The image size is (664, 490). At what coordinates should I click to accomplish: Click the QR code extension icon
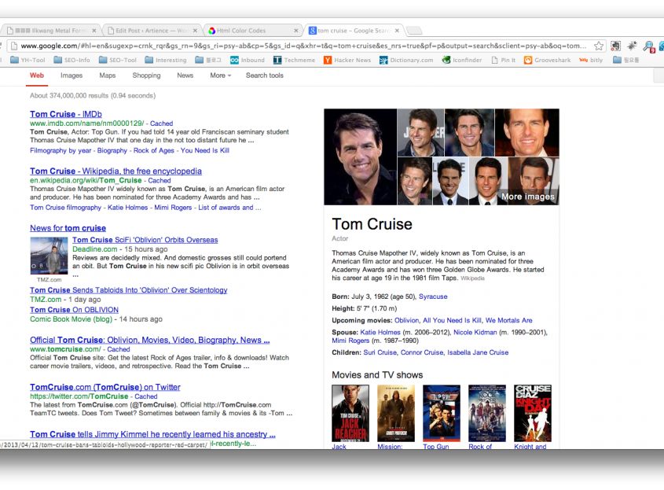click(615, 46)
